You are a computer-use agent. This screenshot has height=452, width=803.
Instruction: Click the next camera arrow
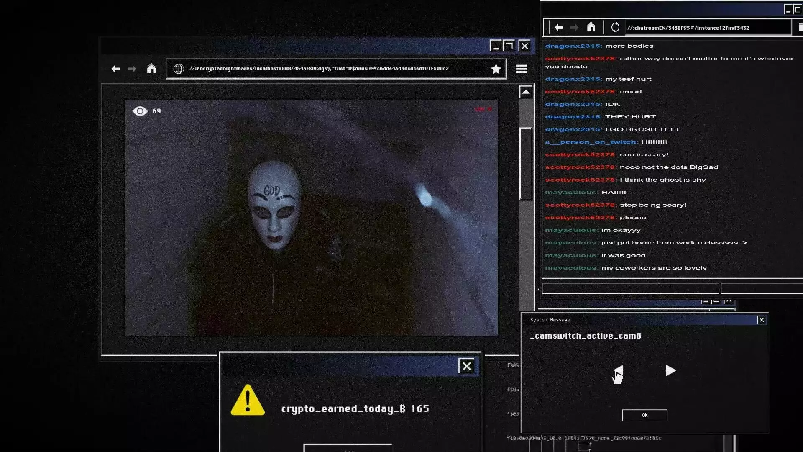pyautogui.click(x=670, y=371)
